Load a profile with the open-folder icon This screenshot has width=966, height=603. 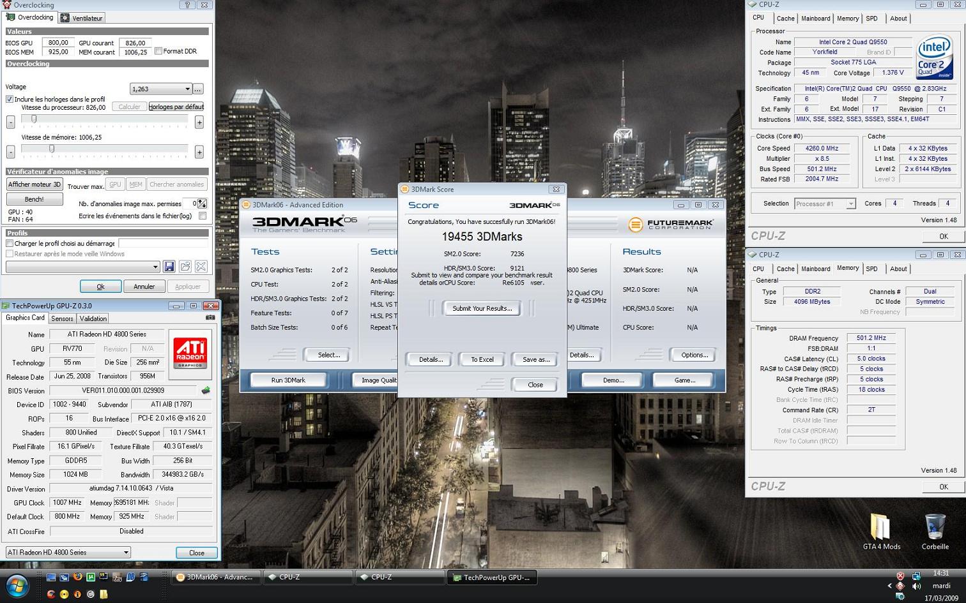click(185, 267)
